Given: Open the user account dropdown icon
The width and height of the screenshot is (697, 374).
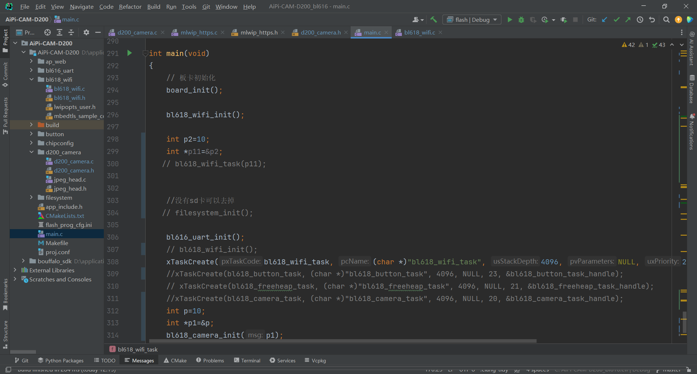Looking at the screenshot, I should (418, 20).
